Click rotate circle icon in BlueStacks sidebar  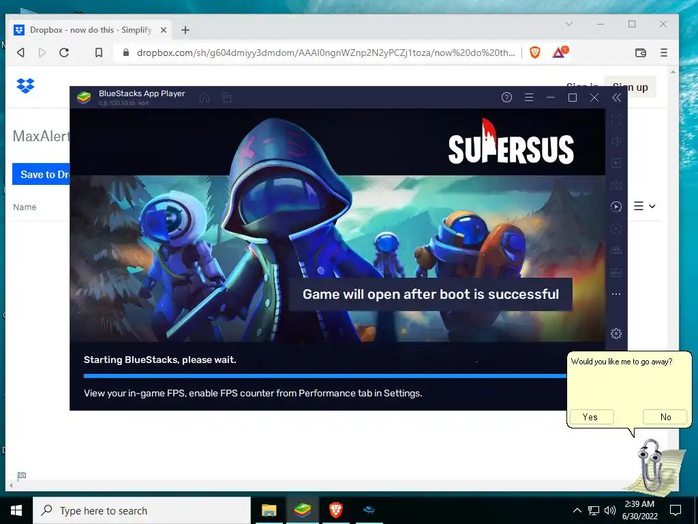616,229
